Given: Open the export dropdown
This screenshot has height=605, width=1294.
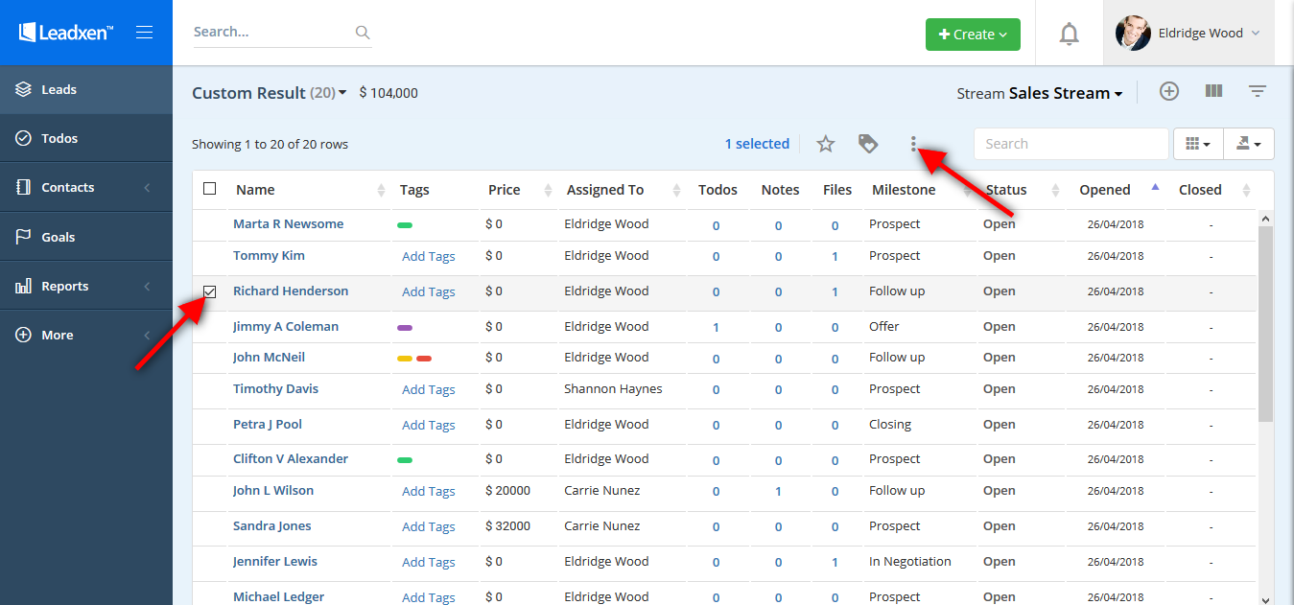Looking at the screenshot, I should point(1249,144).
